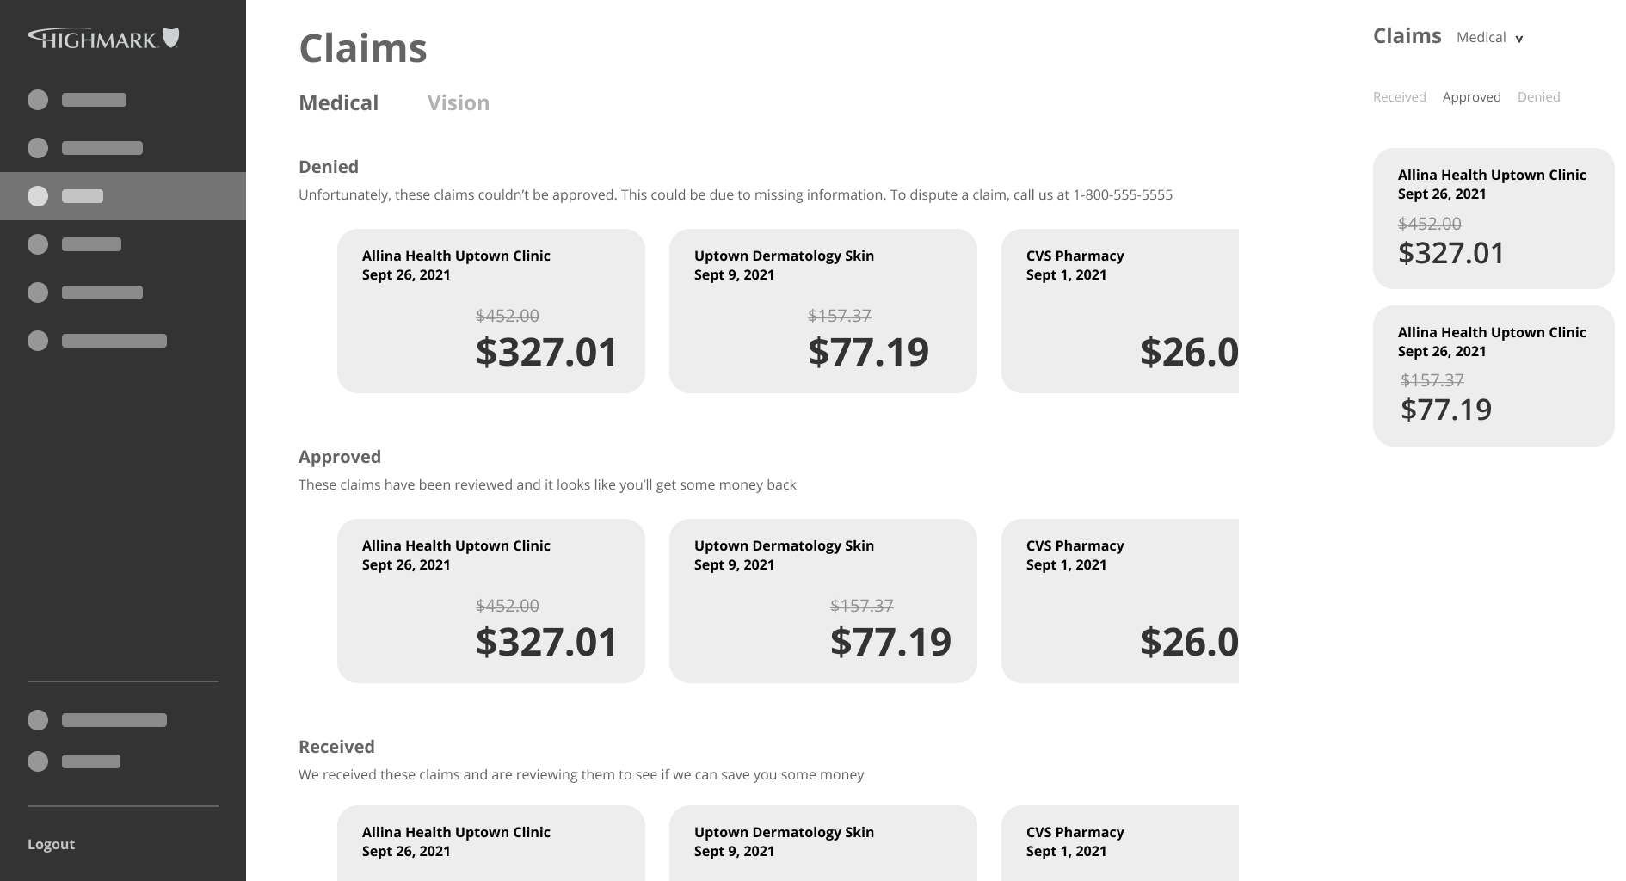Show Received claims in the right panel
The height and width of the screenshot is (881, 1626).
tap(1399, 97)
